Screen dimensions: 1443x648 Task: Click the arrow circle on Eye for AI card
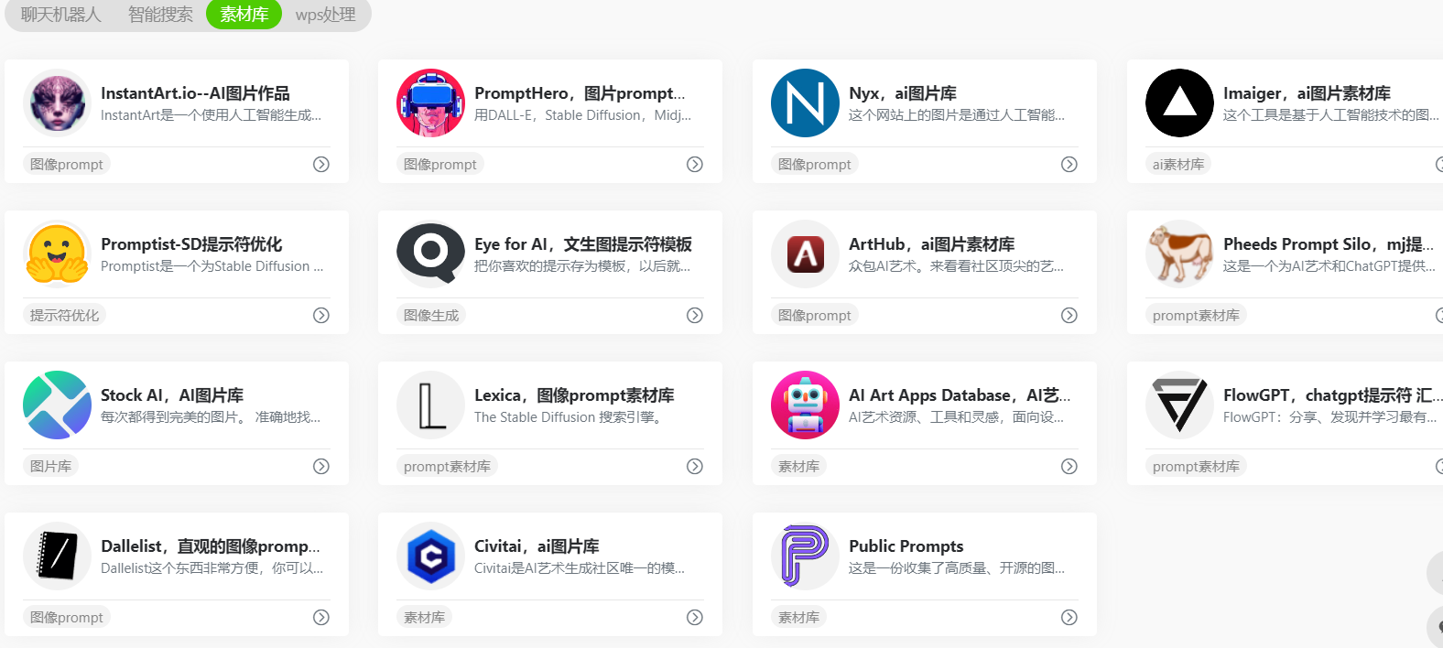[695, 315]
